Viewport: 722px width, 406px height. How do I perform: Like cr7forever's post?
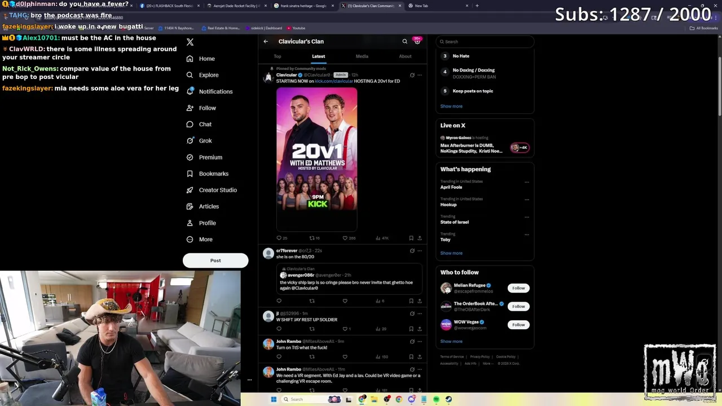(345, 301)
